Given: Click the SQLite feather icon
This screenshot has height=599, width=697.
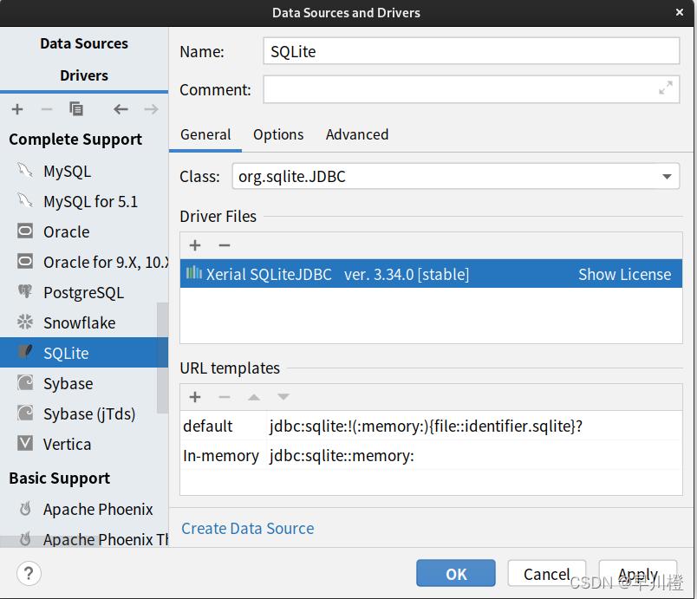Looking at the screenshot, I should click(25, 352).
